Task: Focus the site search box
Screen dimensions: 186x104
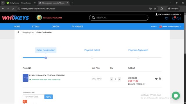Action: (119, 18)
